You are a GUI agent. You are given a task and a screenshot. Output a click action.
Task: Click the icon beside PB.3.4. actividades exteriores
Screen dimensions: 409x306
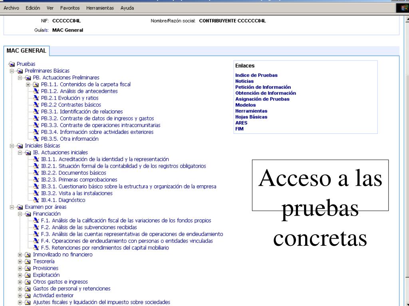(x=36, y=132)
